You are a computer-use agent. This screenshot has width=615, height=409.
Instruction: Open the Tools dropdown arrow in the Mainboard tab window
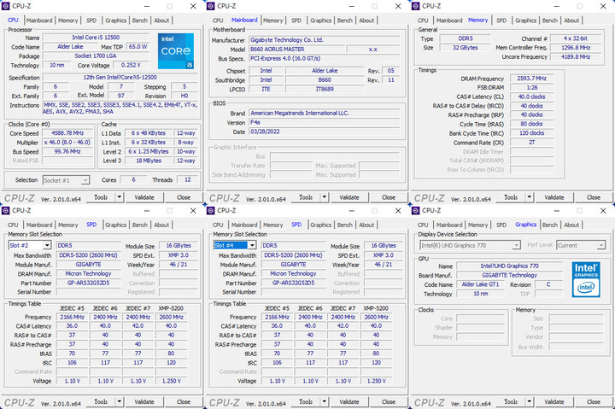pos(325,197)
